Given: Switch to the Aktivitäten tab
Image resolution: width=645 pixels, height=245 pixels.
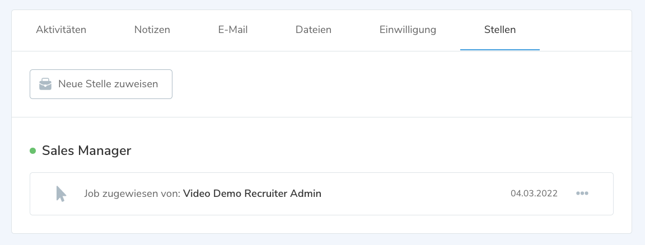Looking at the screenshot, I should (x=61, y=30).
